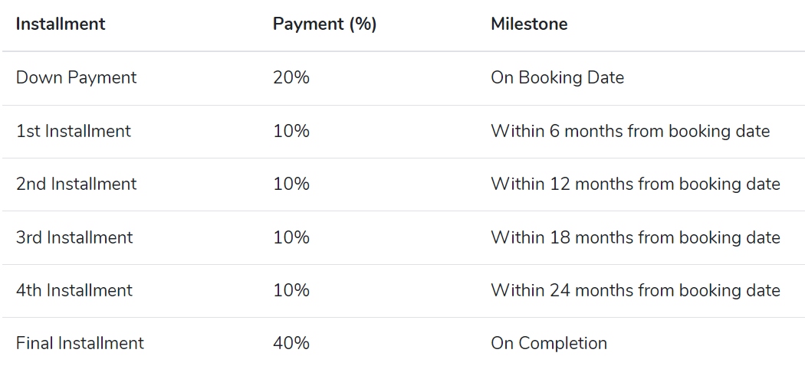Screen dimensions: 805x379
Task: Select the Final Installment cell
Action: pos(80,342)
